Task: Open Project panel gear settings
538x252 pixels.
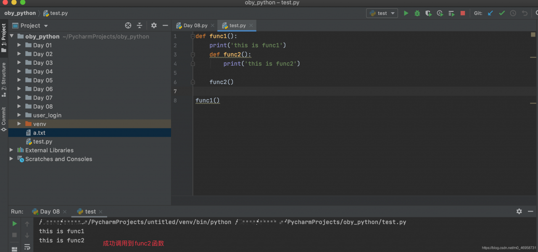Action: pyautogui.click(x=154, y=25)
